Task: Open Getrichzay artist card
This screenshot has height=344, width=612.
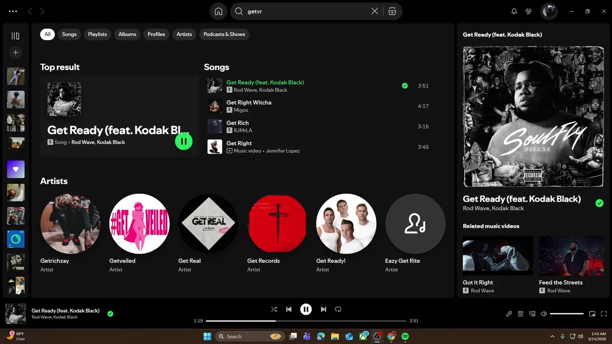Action: 71,234
